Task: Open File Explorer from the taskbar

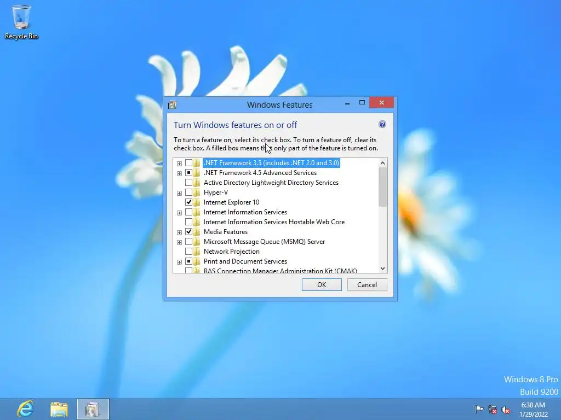Action: 59,409
